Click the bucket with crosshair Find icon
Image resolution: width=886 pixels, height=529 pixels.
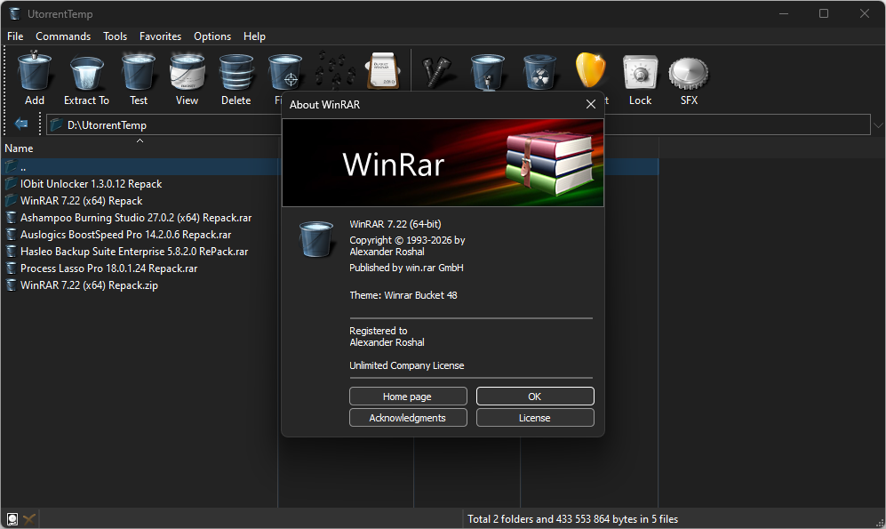coord(285,71)
